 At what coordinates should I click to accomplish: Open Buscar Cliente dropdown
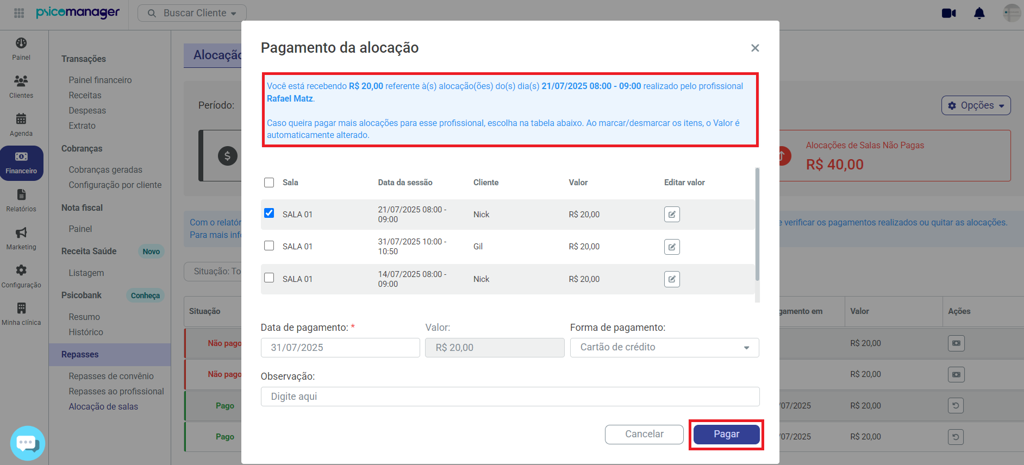point(192,13)
